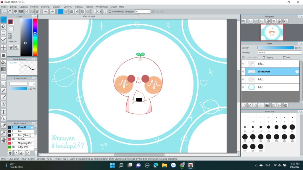Screen dimensions: 303x170
Task: Select the Move tool
Action: (4, 48)
